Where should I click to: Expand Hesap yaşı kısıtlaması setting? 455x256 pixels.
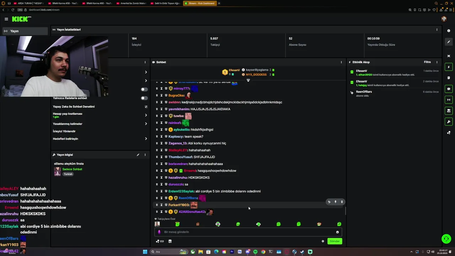point(146,115)
